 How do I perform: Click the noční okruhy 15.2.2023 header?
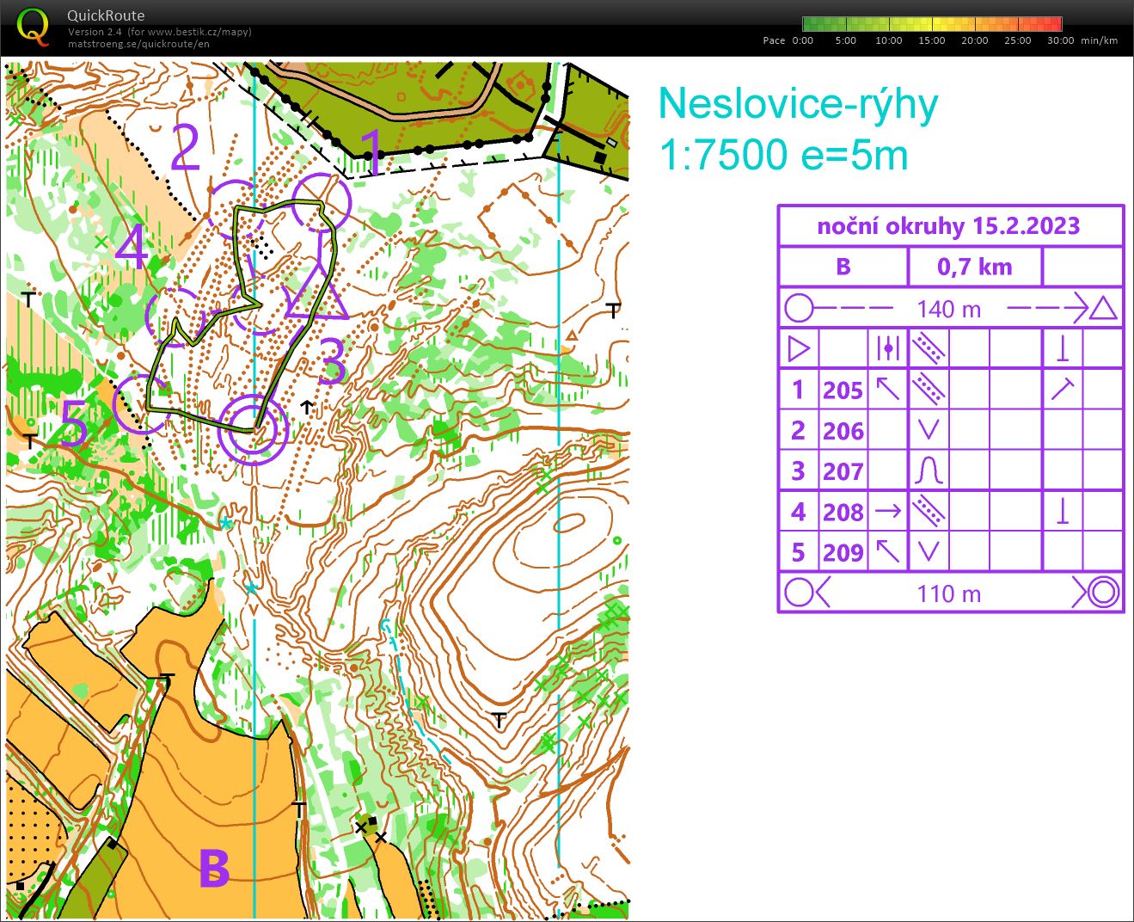click(x=949, y=226)
